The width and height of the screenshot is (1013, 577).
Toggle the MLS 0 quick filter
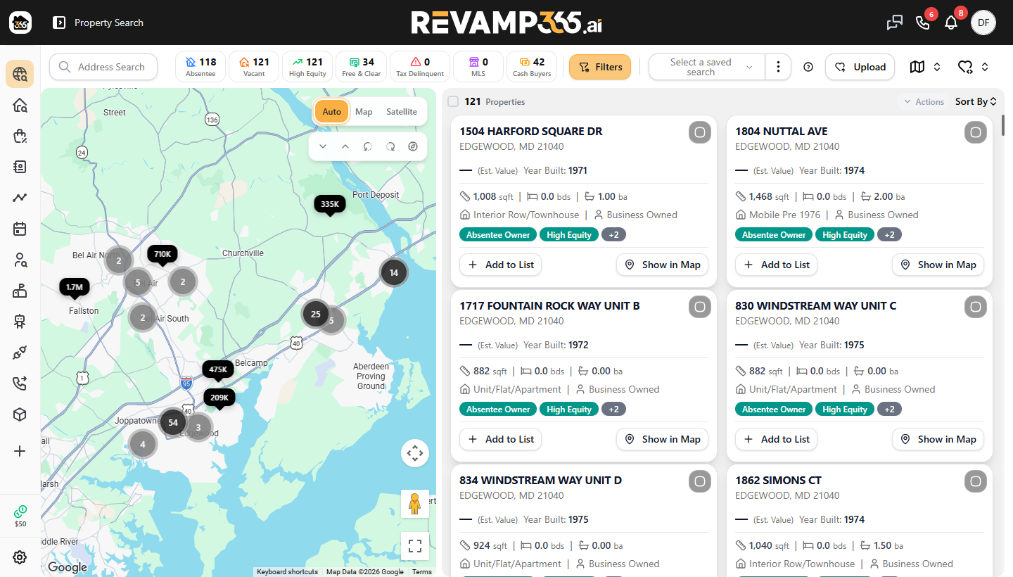[x=478, y=67]
